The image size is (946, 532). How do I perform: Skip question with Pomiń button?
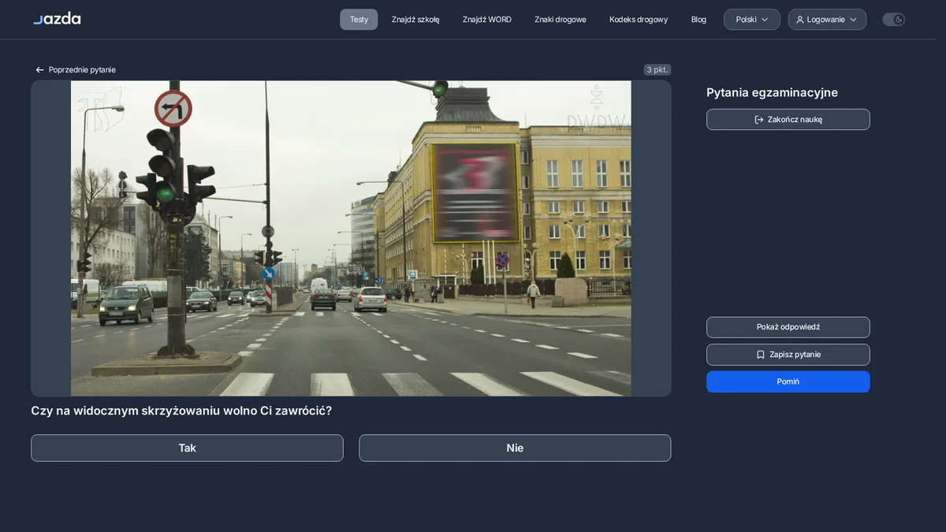coord(788,381)
